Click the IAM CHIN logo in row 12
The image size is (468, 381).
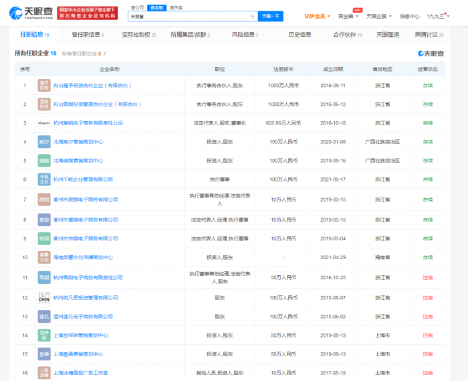click(43, 297)
